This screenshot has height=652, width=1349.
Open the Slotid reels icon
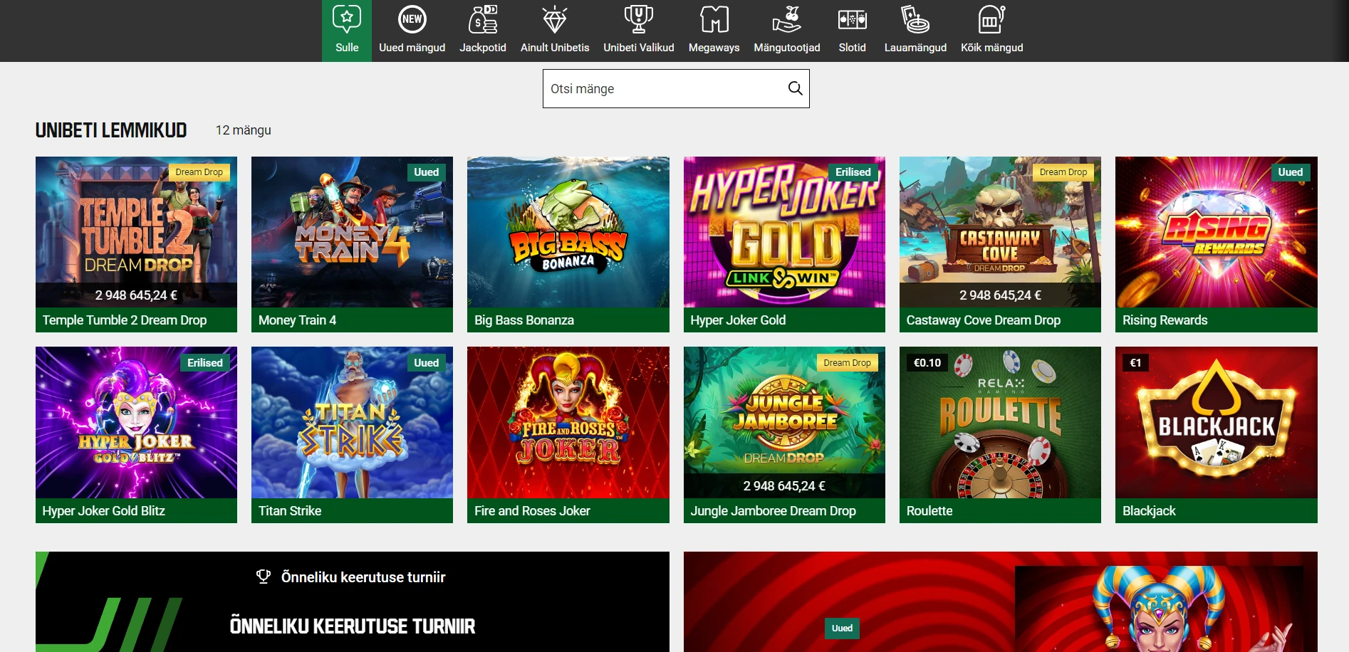click(x=852, y=19)
